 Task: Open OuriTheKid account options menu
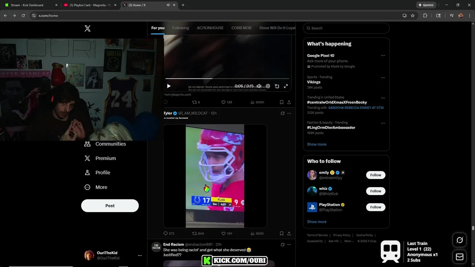(140, 256)
